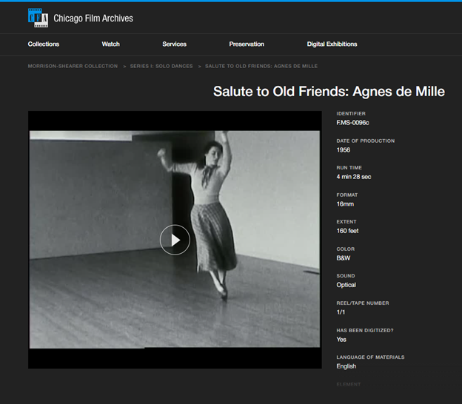Navigate to Digital Exhibitions

[332, 44]
